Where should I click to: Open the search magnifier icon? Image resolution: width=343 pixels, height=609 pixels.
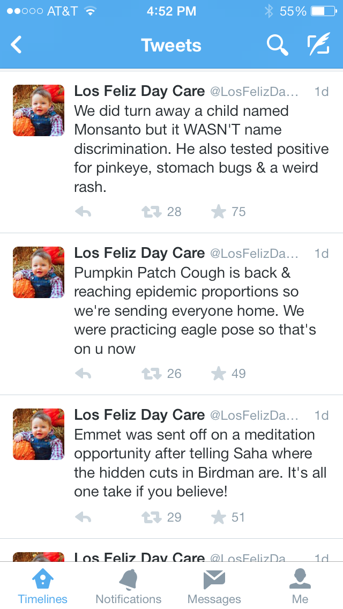[277, 45]
